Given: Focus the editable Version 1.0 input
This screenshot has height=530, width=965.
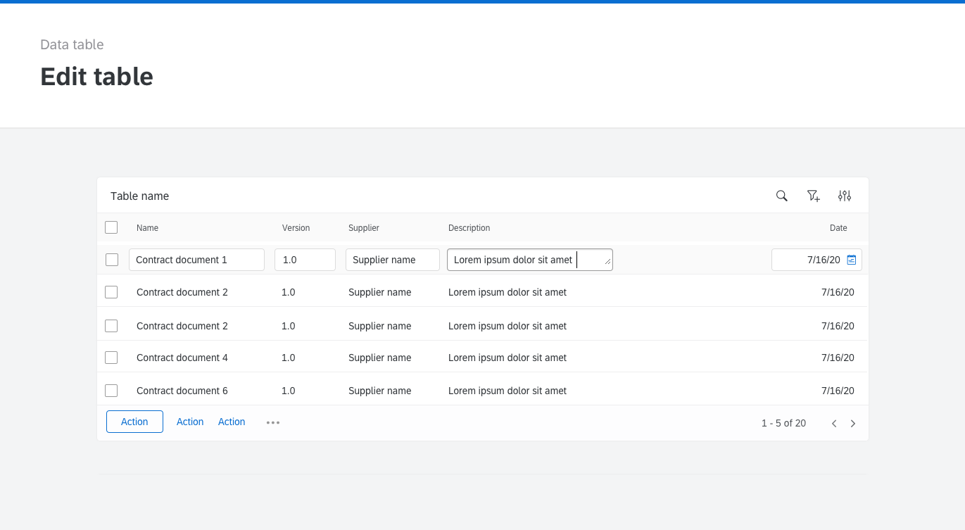Looking at the screenshot, I should [x=305, y=260].
